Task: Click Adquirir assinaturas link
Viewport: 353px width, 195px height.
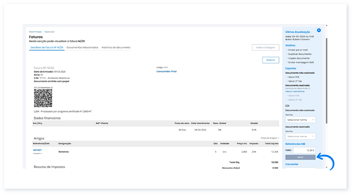Action: tap(295, 91)
